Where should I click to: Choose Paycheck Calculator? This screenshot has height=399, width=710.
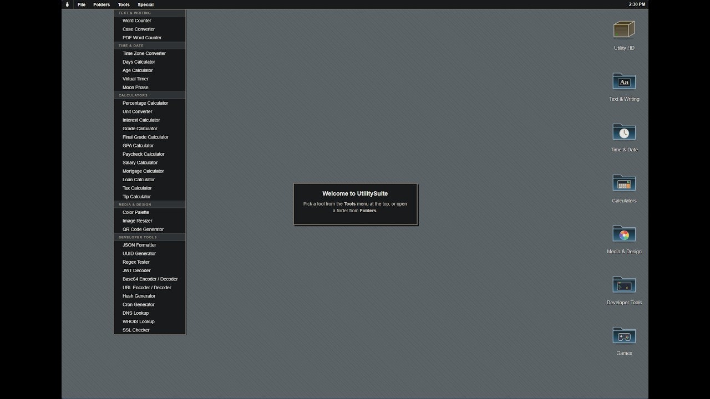click(x=150, y=154)
